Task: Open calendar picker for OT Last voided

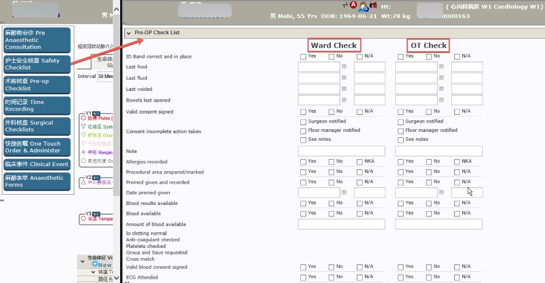Action: [441, 89]
